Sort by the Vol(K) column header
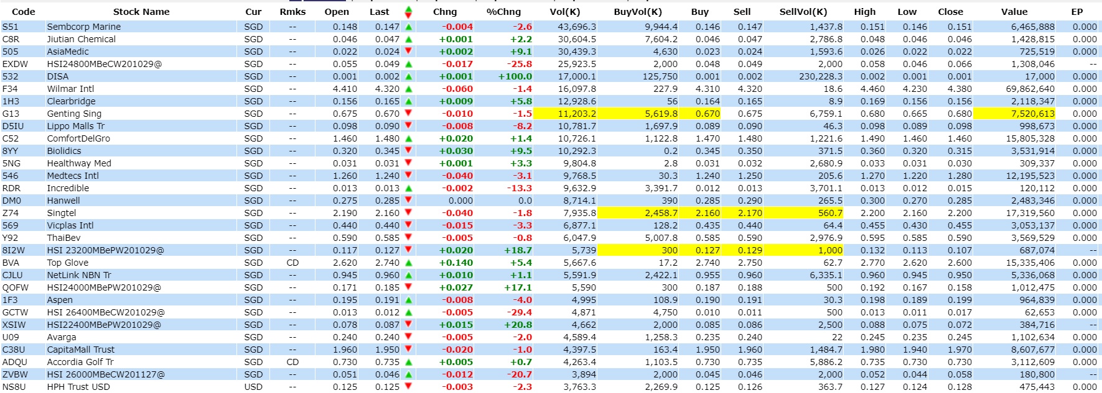1102x393 pixels. (565, 12)
